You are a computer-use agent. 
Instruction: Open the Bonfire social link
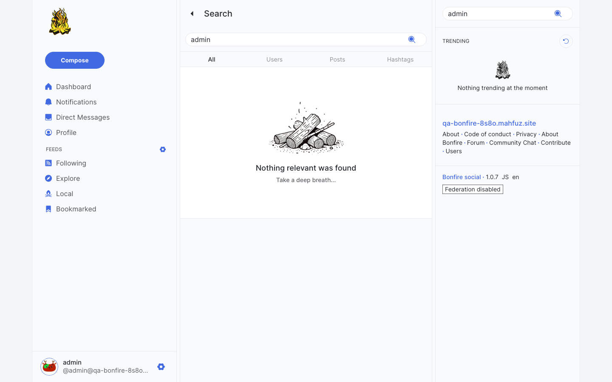click(x=462, y=177)
